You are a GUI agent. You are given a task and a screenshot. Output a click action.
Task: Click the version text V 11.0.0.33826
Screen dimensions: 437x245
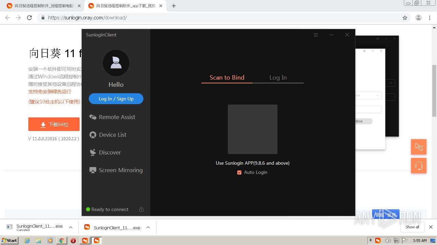coord(54,139)
